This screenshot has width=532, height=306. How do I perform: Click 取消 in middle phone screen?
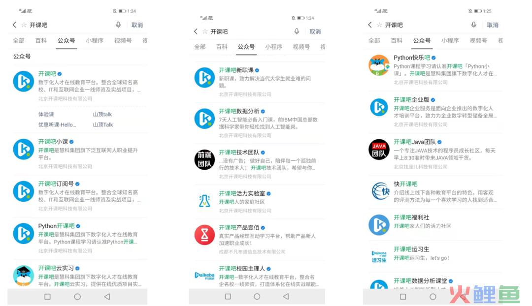(x=315, y=31)
